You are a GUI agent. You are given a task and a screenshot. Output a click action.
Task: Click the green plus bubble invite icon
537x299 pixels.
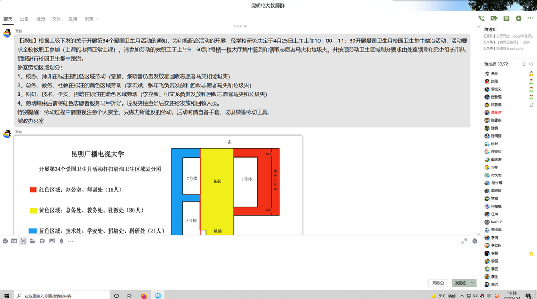(519, 18)
